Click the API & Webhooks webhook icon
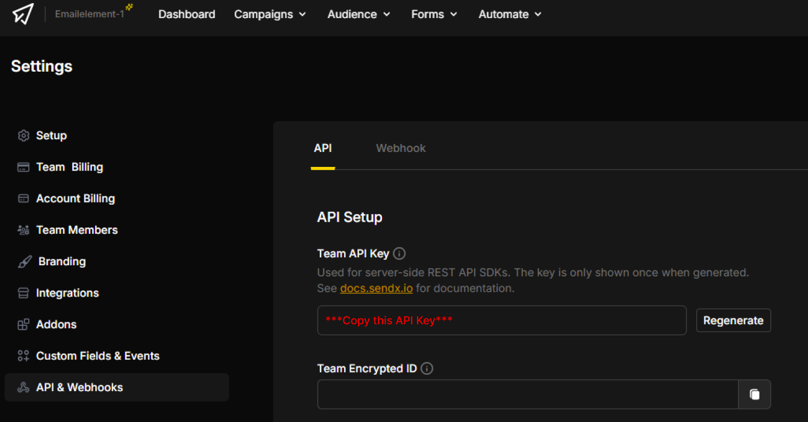The height and width of the screenshot is (422, 808). 23,387
